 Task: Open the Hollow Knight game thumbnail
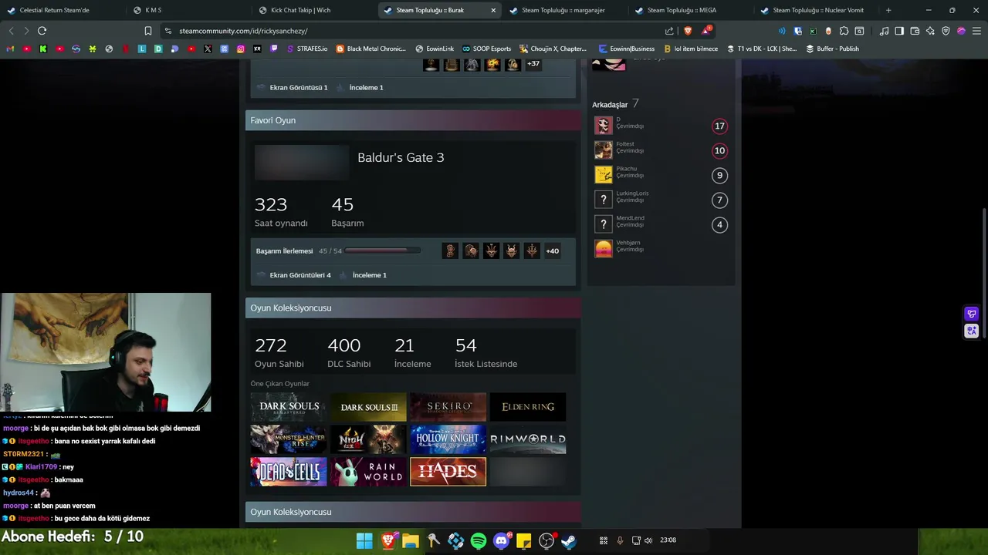pos(448,439)
